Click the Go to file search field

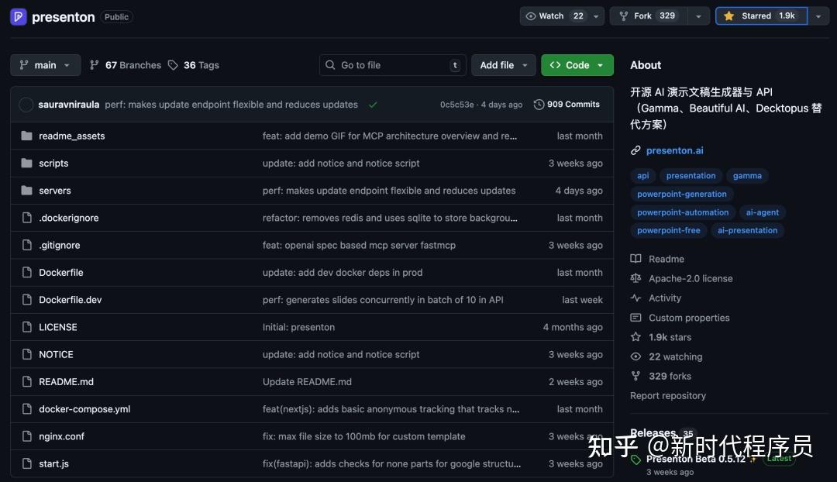(x=392, y=65)
